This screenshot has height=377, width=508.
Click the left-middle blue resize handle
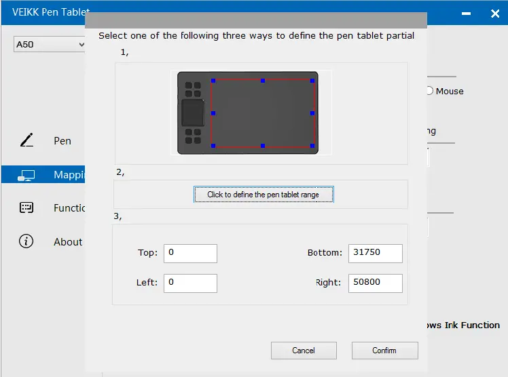(x=213, y=113)
